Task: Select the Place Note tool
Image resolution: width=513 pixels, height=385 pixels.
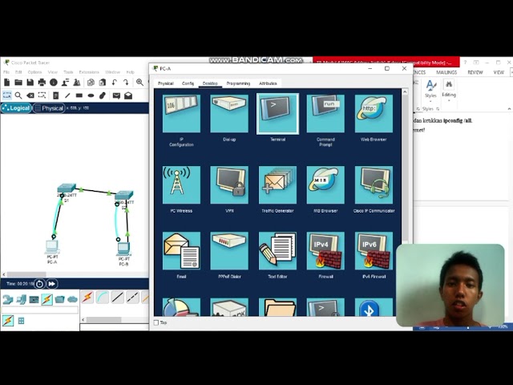Action: pyautogui.click(x=55, y=95)
